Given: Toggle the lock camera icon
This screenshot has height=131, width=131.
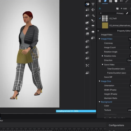Looking at the screenshot, I should [93, 38].
